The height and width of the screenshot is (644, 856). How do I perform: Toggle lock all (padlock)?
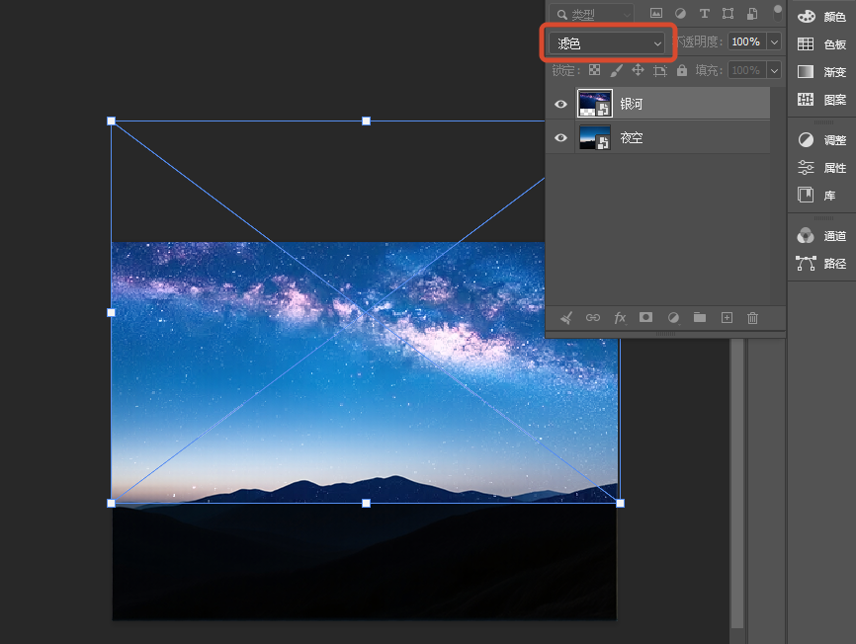coord(682,70)
